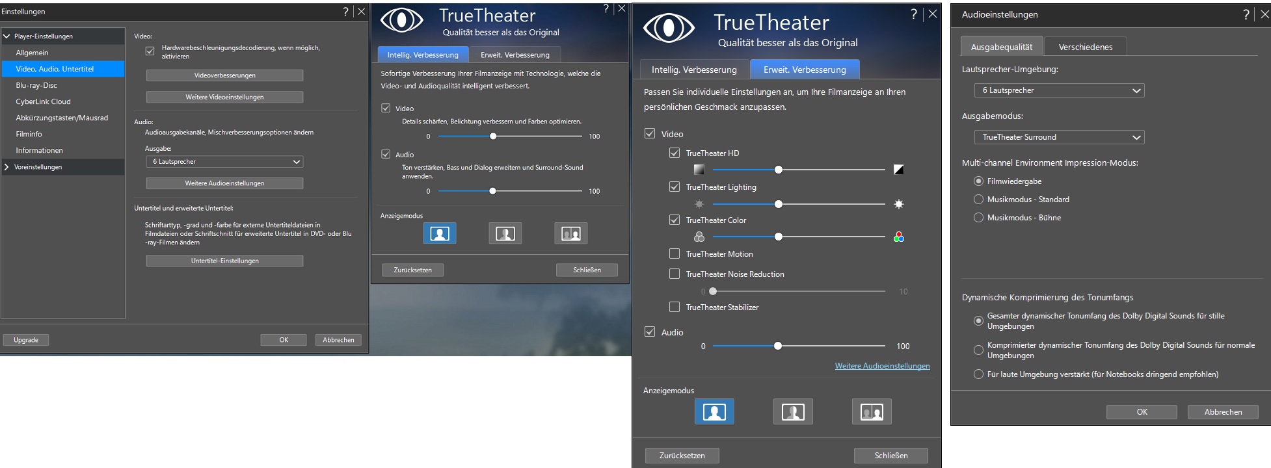The width and height of the screenshot is (1271, 468).
Task: Click the gray color icon of TrueTheater Color
Action: click(699, 237)
